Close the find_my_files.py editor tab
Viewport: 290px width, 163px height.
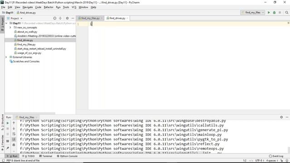[x=101, y=18]
